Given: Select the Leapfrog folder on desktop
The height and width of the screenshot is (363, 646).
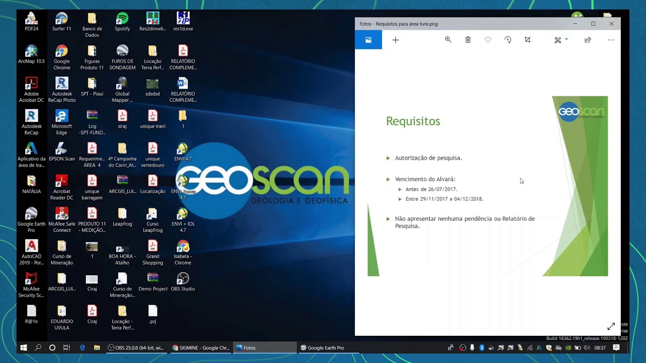Looking at the screenshot, I should click(x=122, y=217).
